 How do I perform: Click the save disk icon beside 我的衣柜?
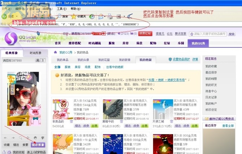click(9, 152)
